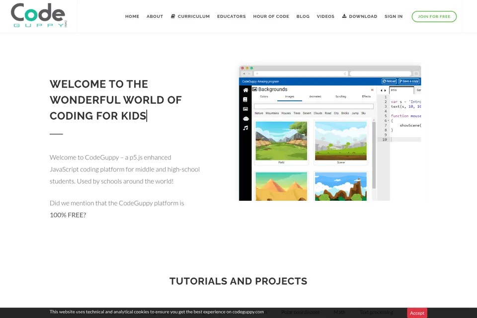The width and height of the screenshot is (477, 318).
Task: Click the Bricks tag filter
Action: pos(345,113)
